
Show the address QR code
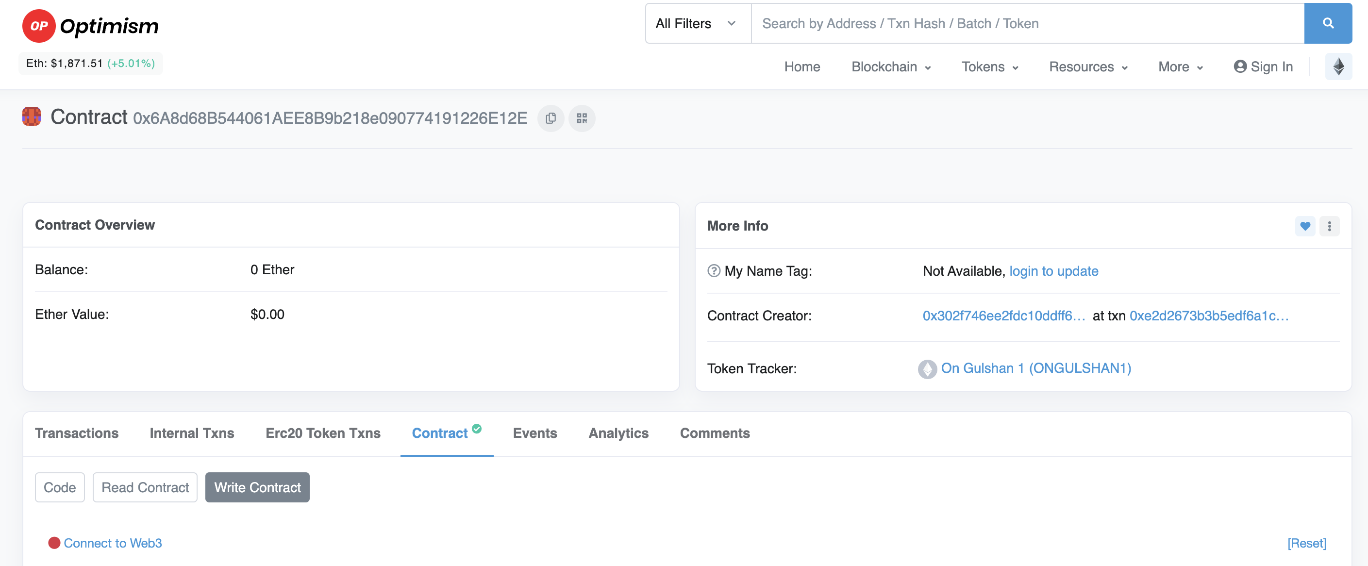[582, 118]
